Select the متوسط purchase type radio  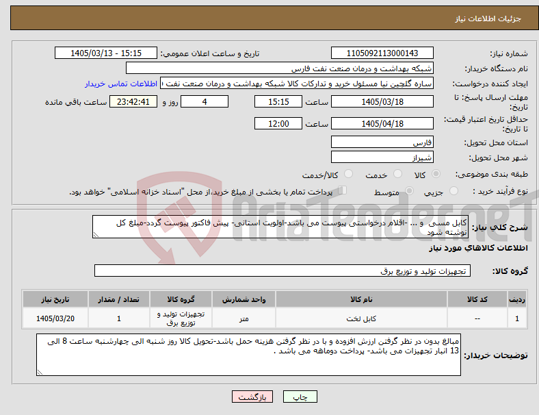pos(410,190)
